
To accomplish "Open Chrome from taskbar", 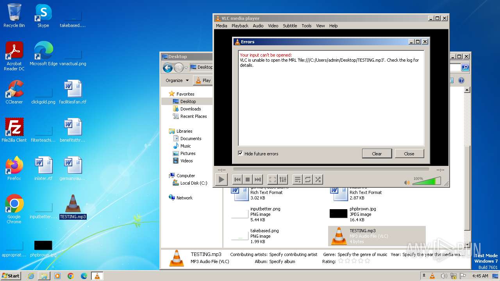I will (70, 276).
